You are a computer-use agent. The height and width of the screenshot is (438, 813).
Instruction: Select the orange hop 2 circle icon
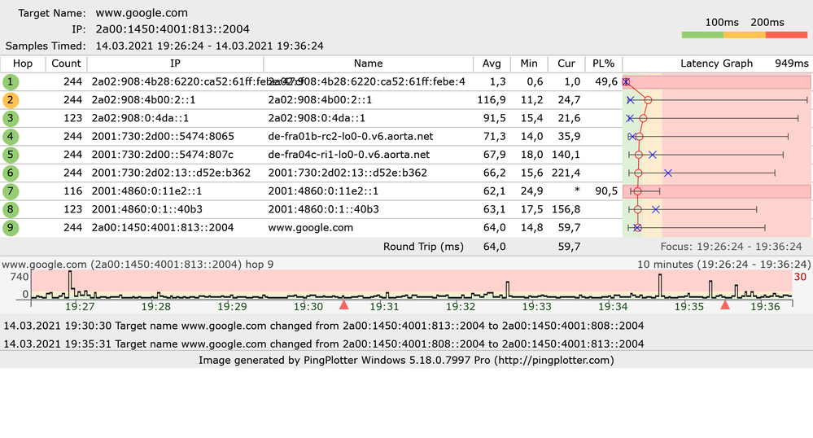(11, 100)
